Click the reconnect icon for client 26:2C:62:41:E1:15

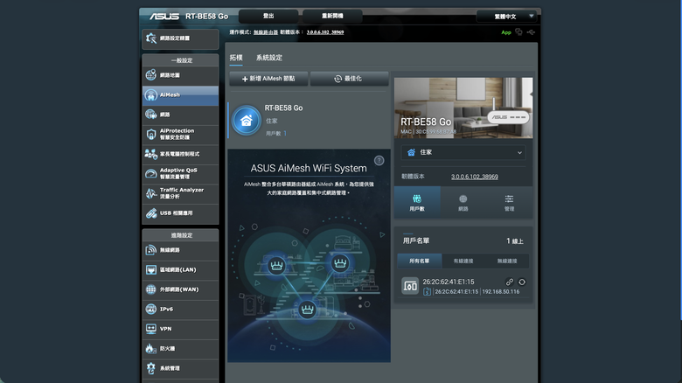coord(522,282)
